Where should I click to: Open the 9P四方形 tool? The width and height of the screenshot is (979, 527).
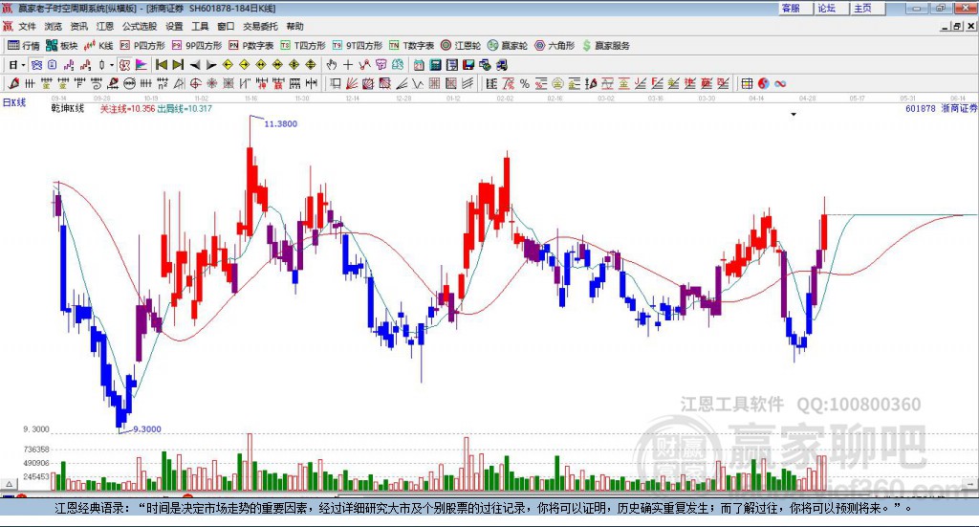(x=197, y=46)
